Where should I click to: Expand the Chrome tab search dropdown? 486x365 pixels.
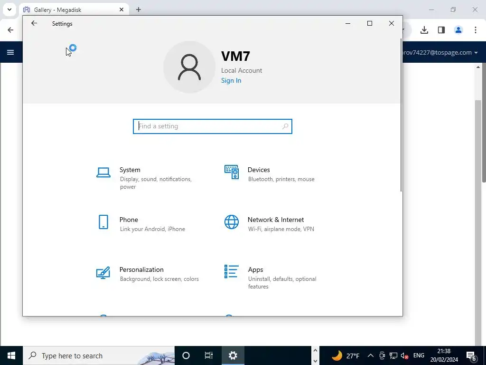point(9,10)
